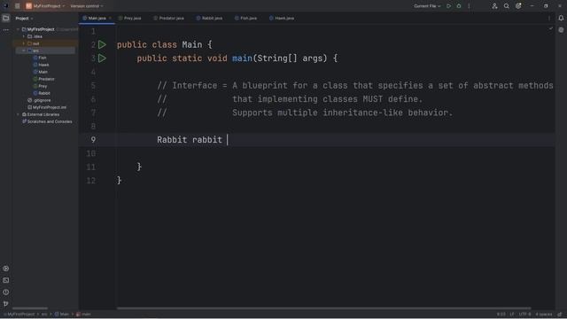This screenshot has height=319, width=567.
Task: Open editor tabs options menu
Action: click(x=549, y=18)
